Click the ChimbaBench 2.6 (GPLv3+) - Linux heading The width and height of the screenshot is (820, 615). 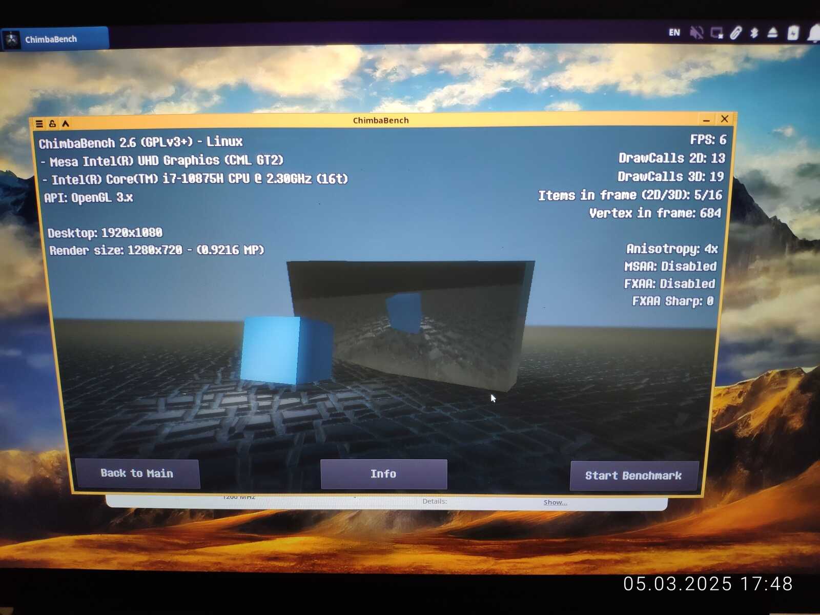[141, 142]
